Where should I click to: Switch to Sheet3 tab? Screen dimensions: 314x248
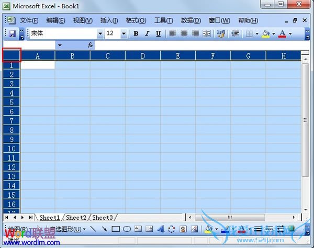[103, 217]
